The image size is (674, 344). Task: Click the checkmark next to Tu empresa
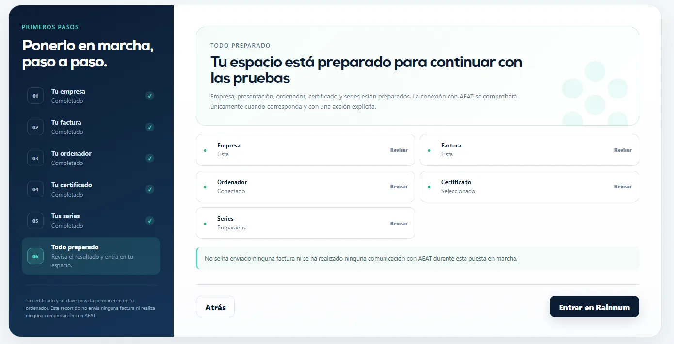tap(150, 96)
